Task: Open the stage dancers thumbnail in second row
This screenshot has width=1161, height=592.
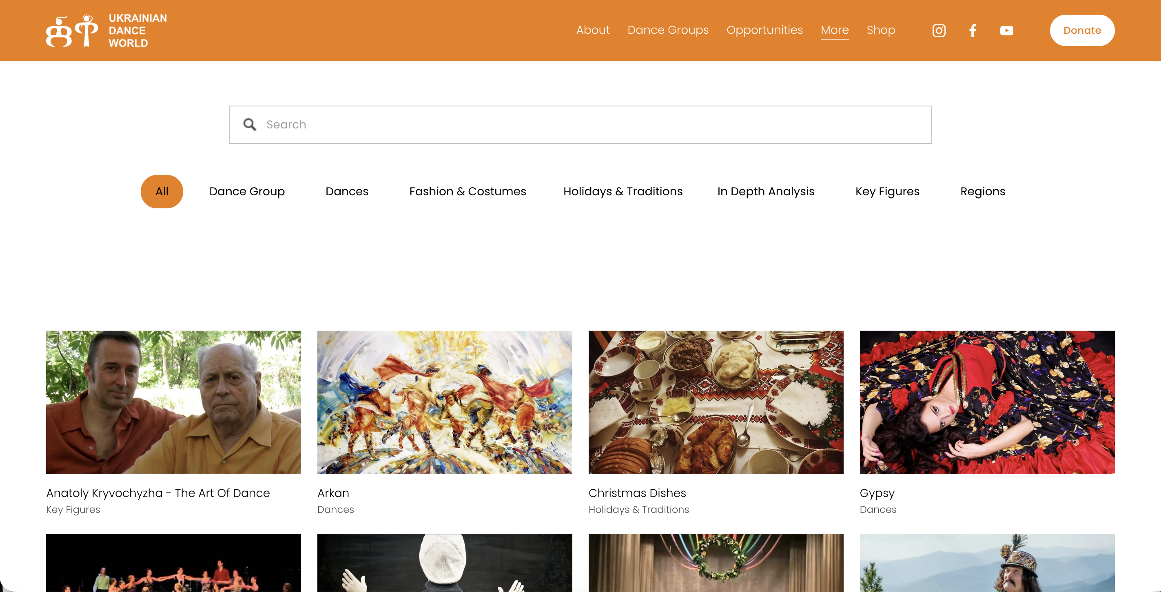Action: [x=173, y=563]
